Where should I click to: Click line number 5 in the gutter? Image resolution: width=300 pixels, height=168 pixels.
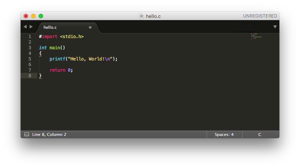coord(30,59)
